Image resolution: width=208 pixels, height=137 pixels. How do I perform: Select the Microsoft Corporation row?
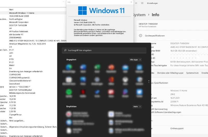point(19,22)
